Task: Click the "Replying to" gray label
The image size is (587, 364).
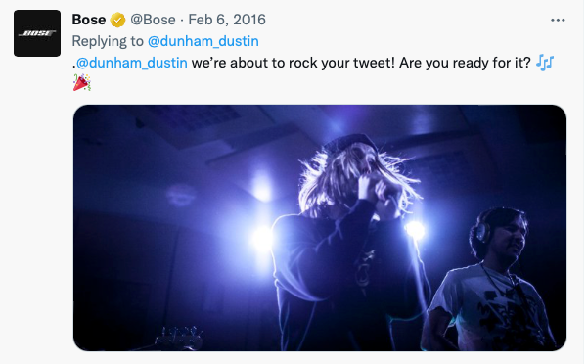Action: coord(108,41)
